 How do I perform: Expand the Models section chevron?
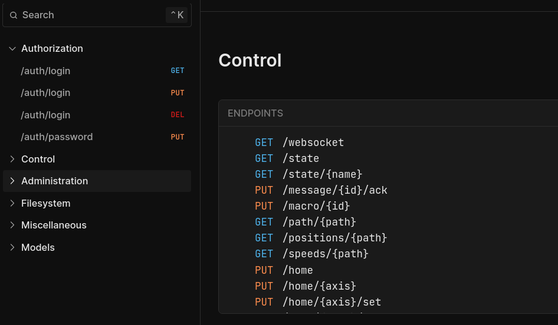[x=12, y=247]
